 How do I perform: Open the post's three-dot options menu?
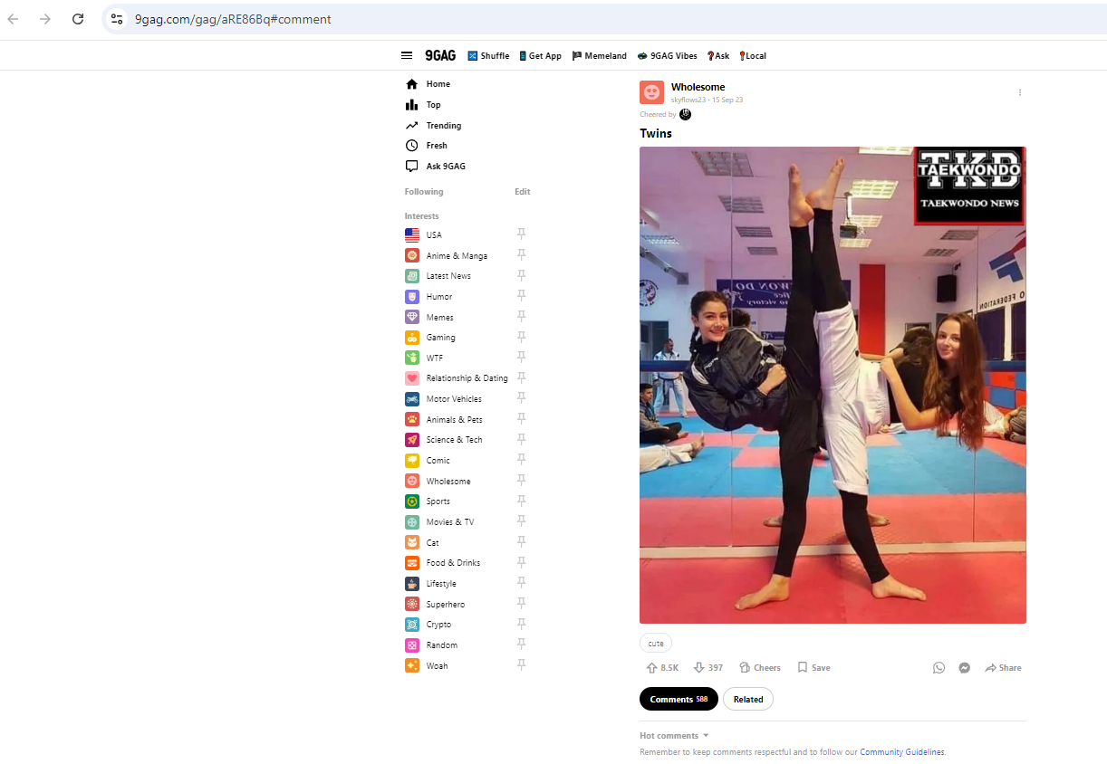[1019, 92]
